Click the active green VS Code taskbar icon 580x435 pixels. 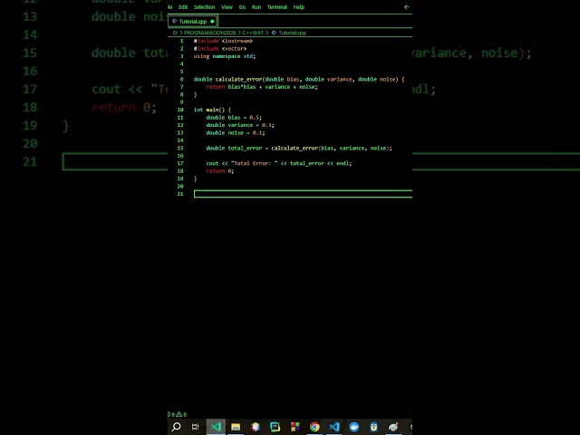tap(216, 427)
